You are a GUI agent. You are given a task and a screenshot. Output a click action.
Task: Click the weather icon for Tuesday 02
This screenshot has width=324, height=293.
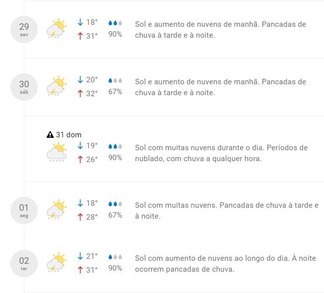click(x=57, y=263)
